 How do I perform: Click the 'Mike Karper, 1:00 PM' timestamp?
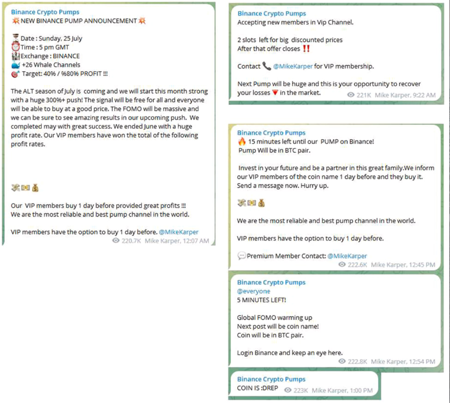[x=342, y=391]
